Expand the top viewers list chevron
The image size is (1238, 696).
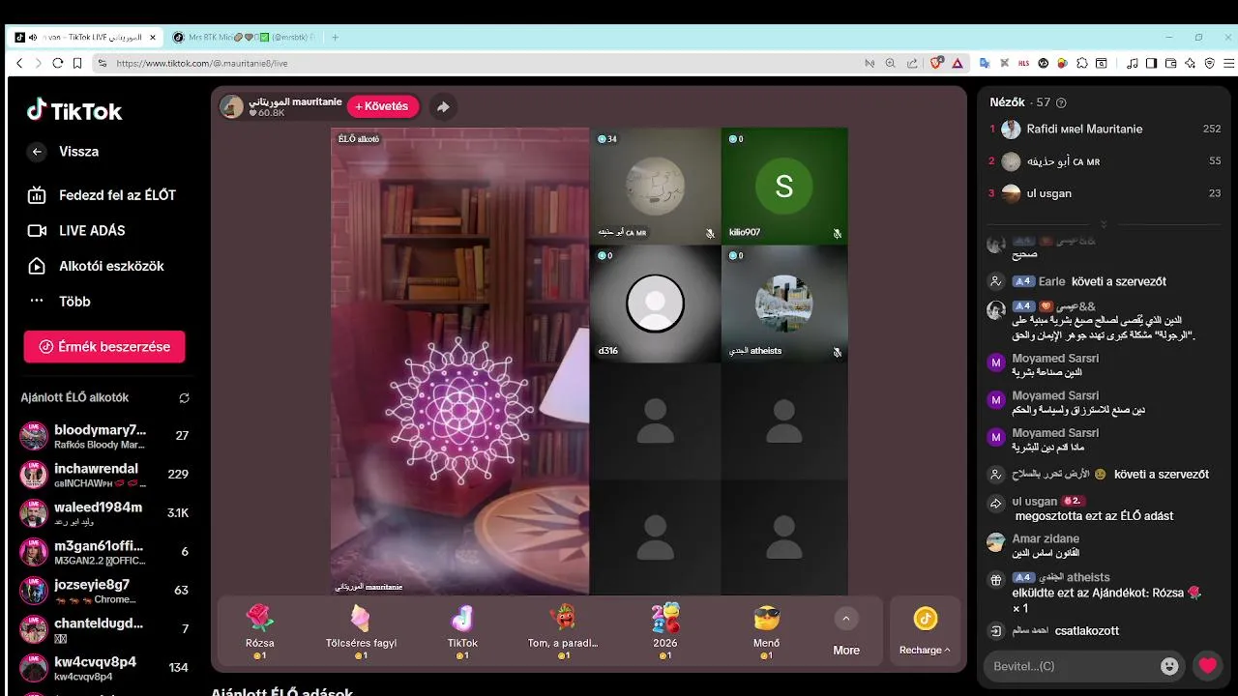point(1104,224)
